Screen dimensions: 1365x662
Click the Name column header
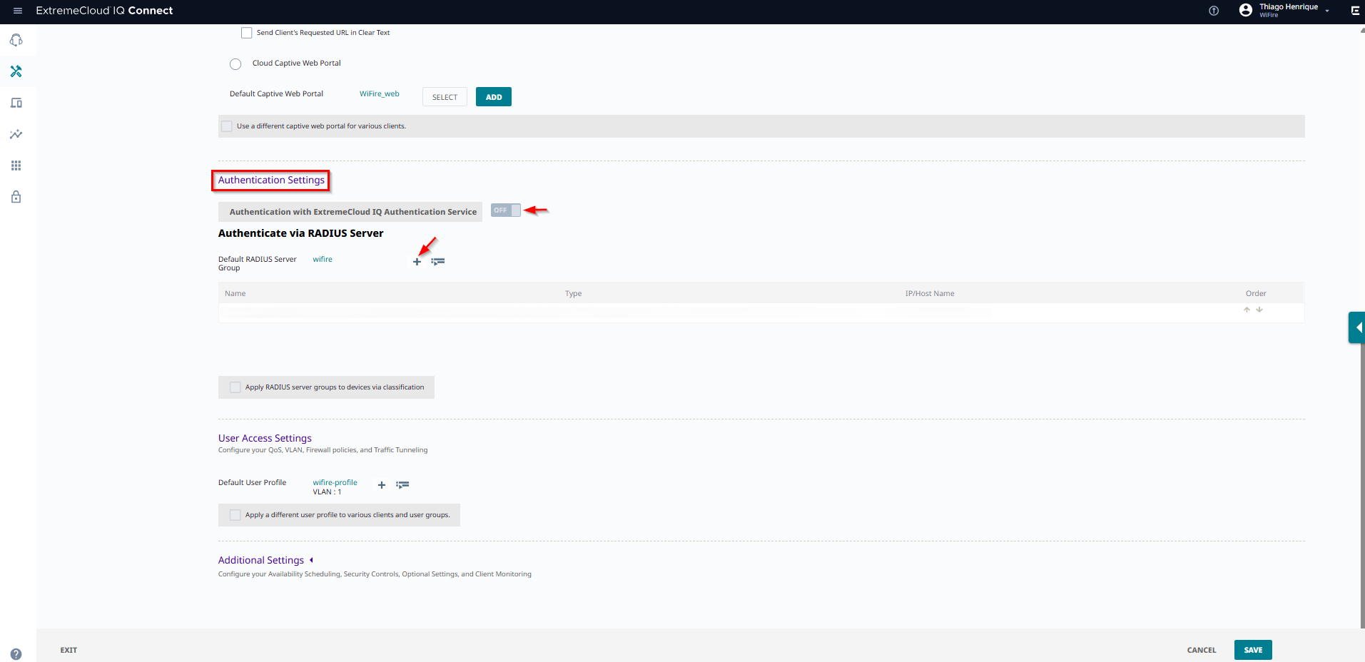(x=235, y=294)
